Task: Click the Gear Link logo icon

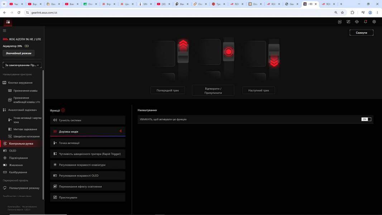Action: (x=8, y=22)
